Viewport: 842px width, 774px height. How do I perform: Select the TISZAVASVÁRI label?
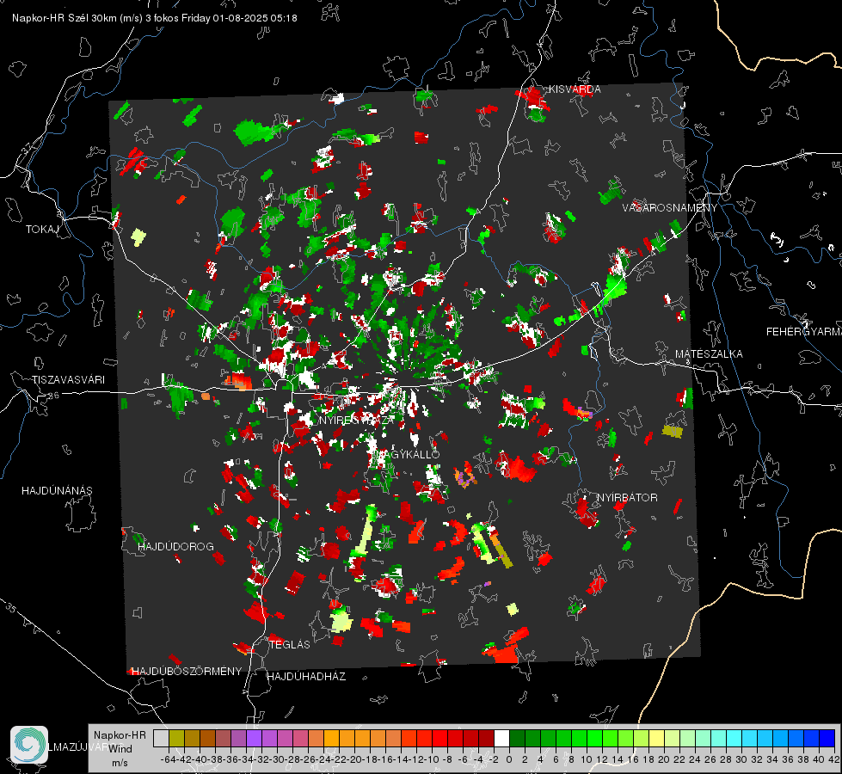pyautogui.click(x=69, y=380)
